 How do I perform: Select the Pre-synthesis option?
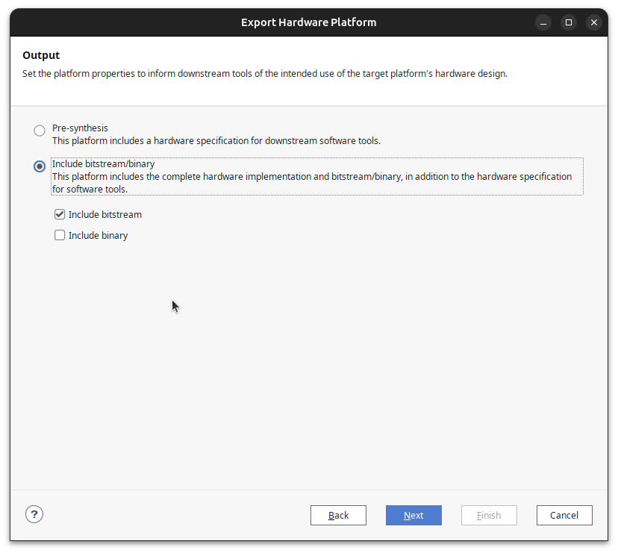(x=39, y=130)
